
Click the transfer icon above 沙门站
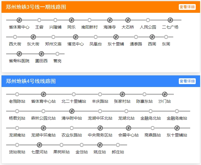click(x=164, y=94)
